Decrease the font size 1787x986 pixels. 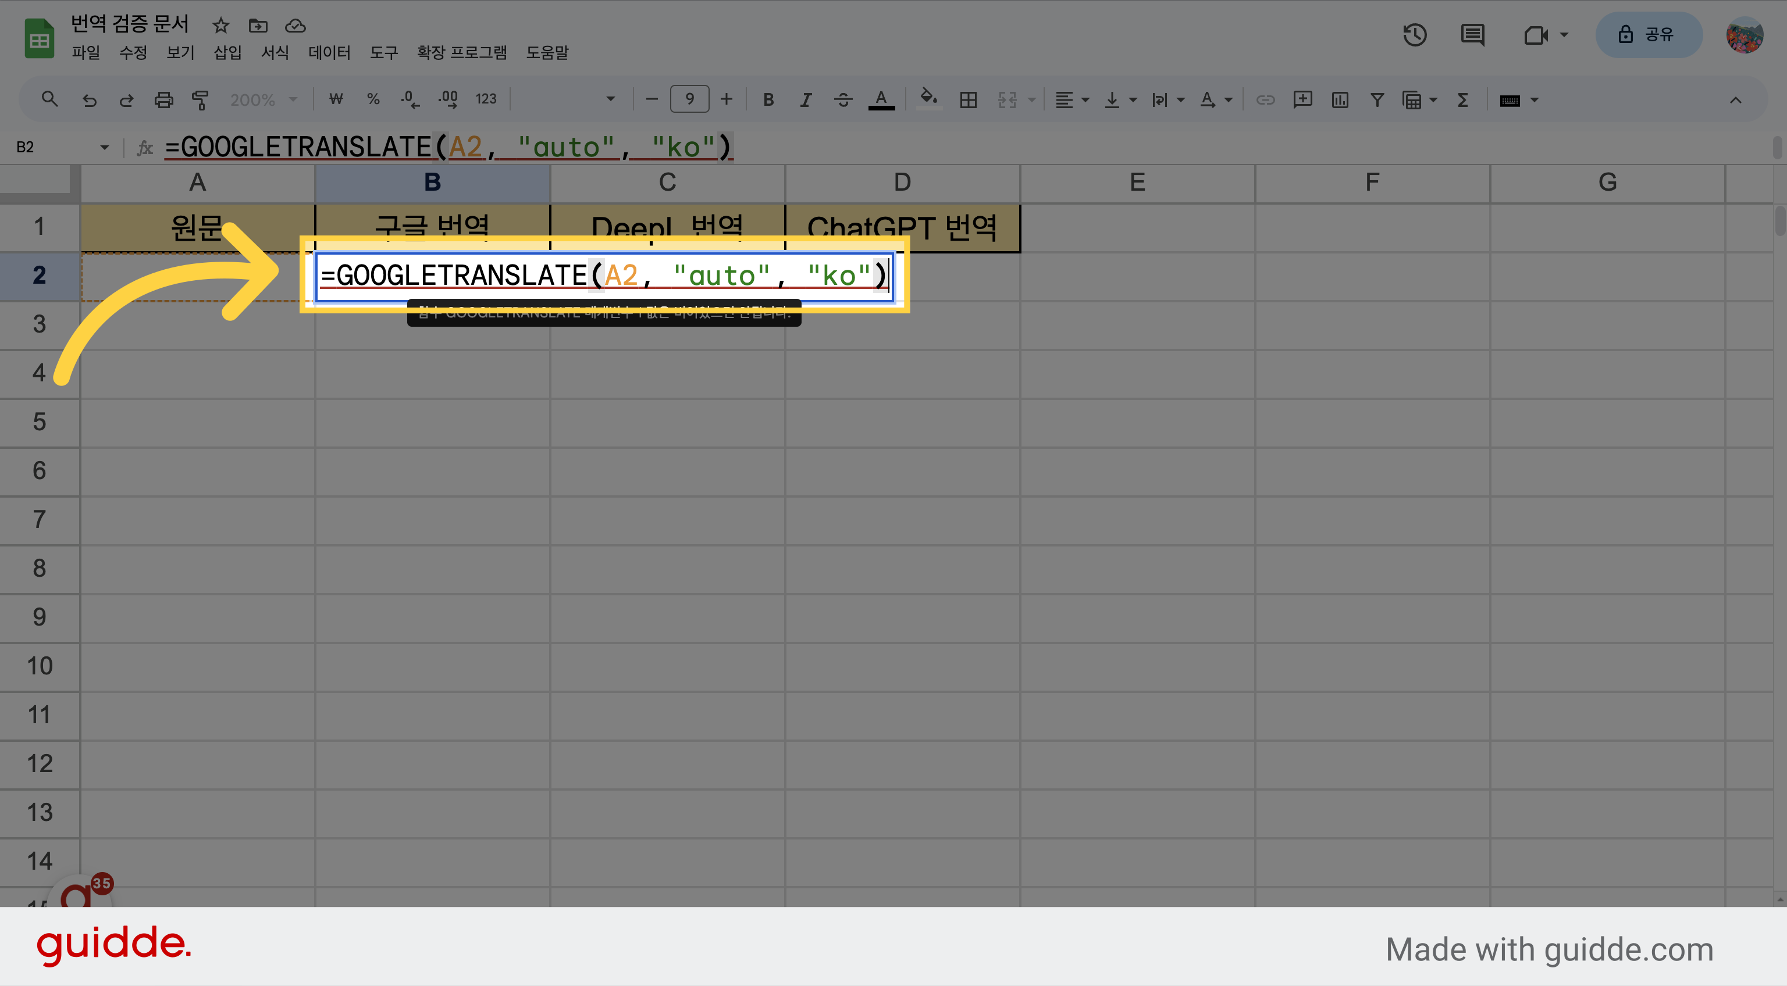point(652,99)
